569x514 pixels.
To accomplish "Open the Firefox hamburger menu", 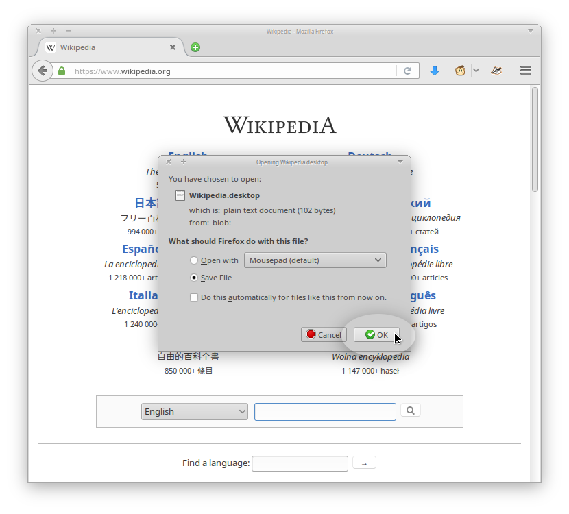I will [525, 71].
